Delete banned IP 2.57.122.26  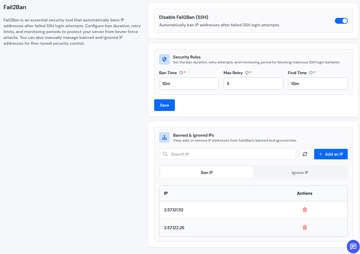(x=305, y=228)
